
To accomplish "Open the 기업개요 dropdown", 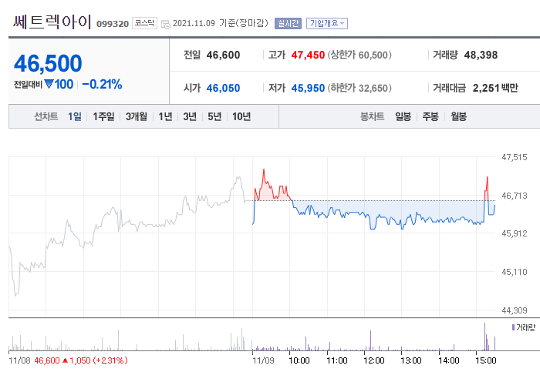I will pyautogui.click(x=327, y=23).
